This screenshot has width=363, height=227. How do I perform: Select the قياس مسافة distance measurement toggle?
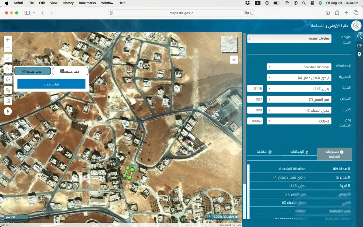pos(33,71)
